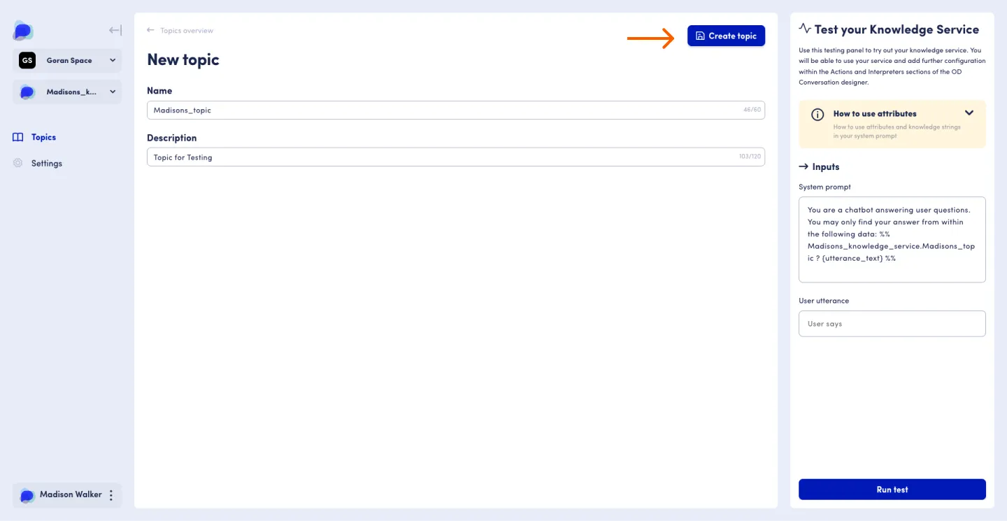Click the New topic heading
The width and height of the screenshot is (1007, 521).
183,60
